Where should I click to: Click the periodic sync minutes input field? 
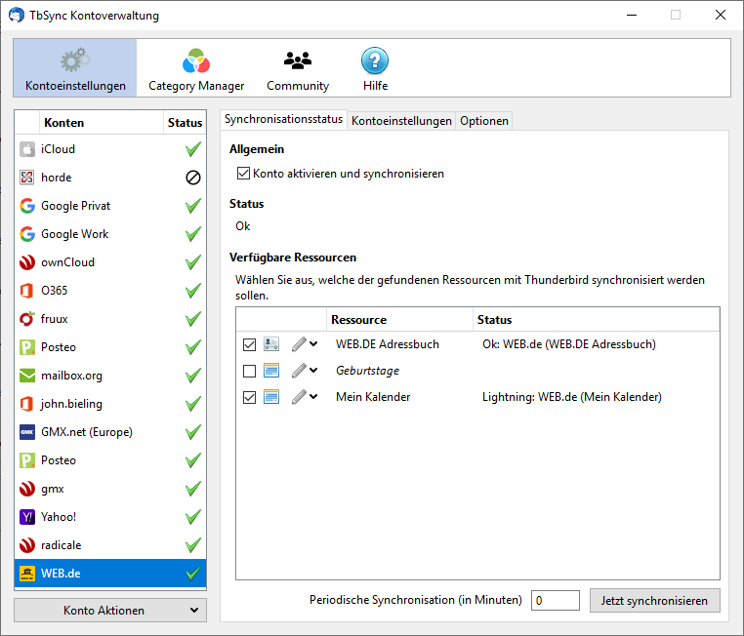coord(556,601)
